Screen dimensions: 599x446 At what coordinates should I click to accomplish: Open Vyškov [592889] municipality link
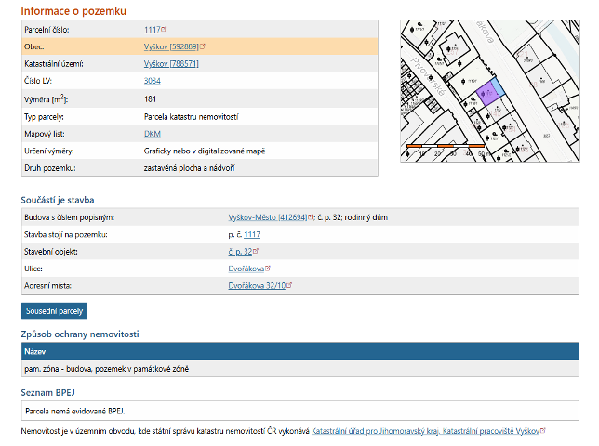tap(171, 46)
